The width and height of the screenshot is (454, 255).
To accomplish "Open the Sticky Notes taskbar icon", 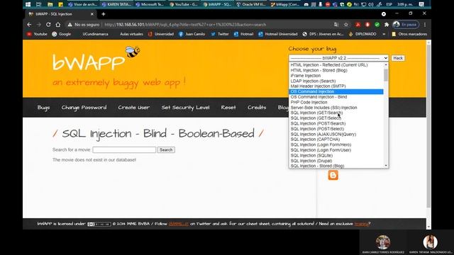I will pos(60,4).
